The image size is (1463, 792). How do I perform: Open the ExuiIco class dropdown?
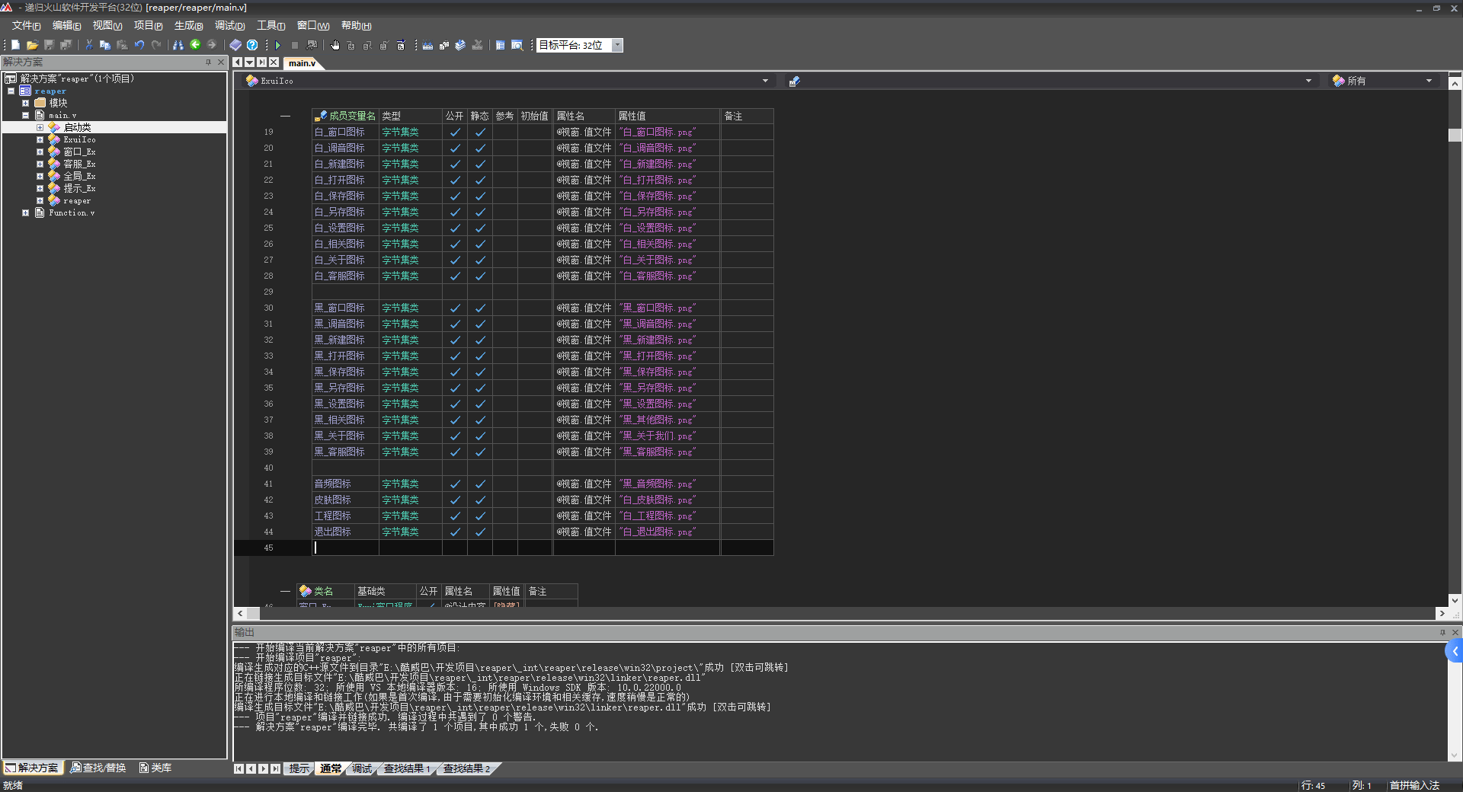(x=765, y=81)
